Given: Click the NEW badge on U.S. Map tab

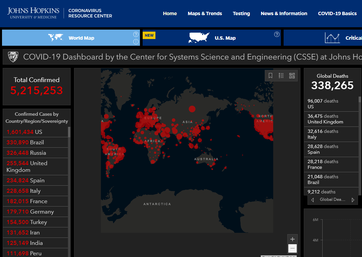Looking at the screenshot, I should tap(149, 35).
